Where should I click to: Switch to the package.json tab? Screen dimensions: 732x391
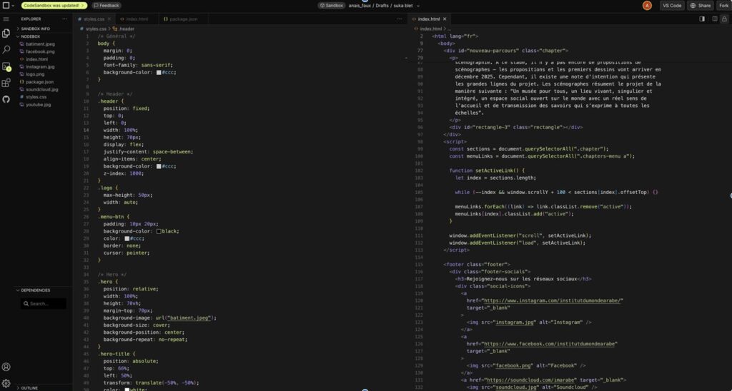183,19
